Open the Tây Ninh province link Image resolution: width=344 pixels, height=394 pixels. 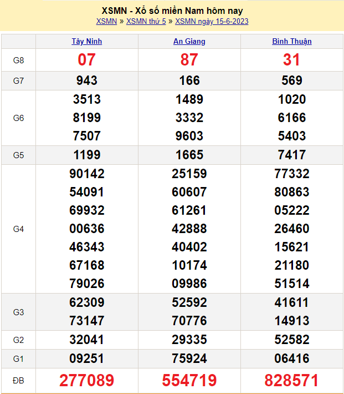point(87,42)
